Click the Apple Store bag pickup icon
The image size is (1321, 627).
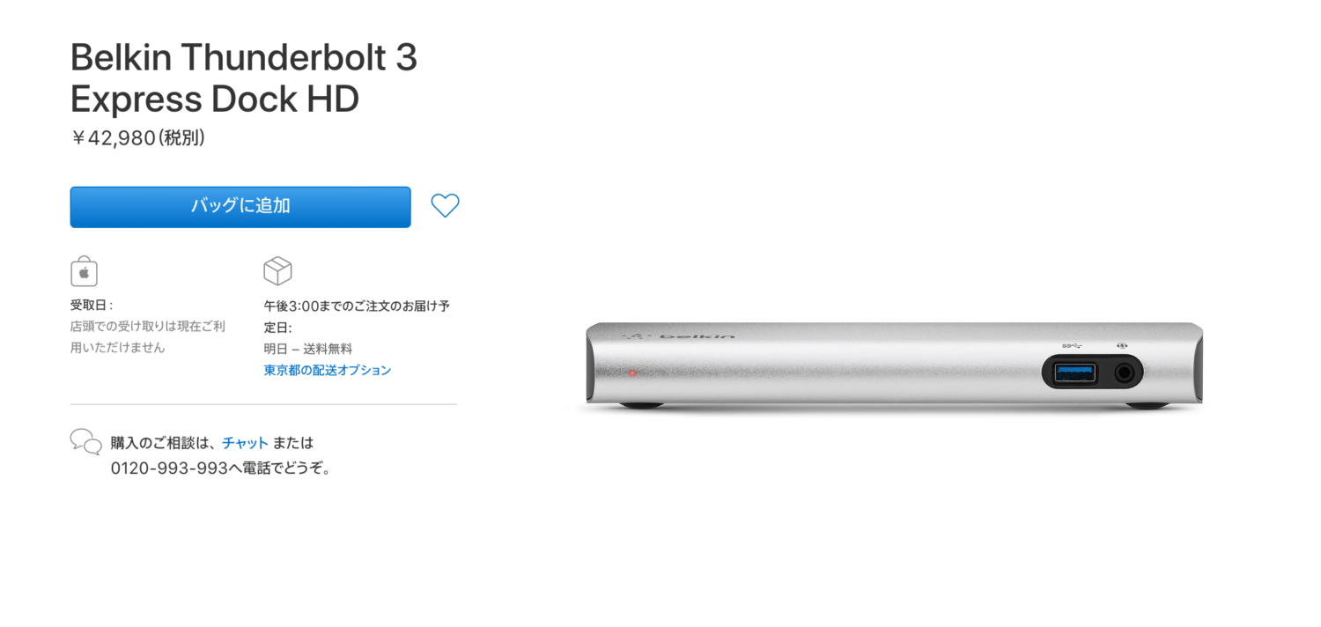[x=84, y=270]
